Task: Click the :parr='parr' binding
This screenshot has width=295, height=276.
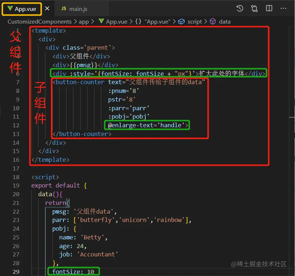Action: [129, 108]
